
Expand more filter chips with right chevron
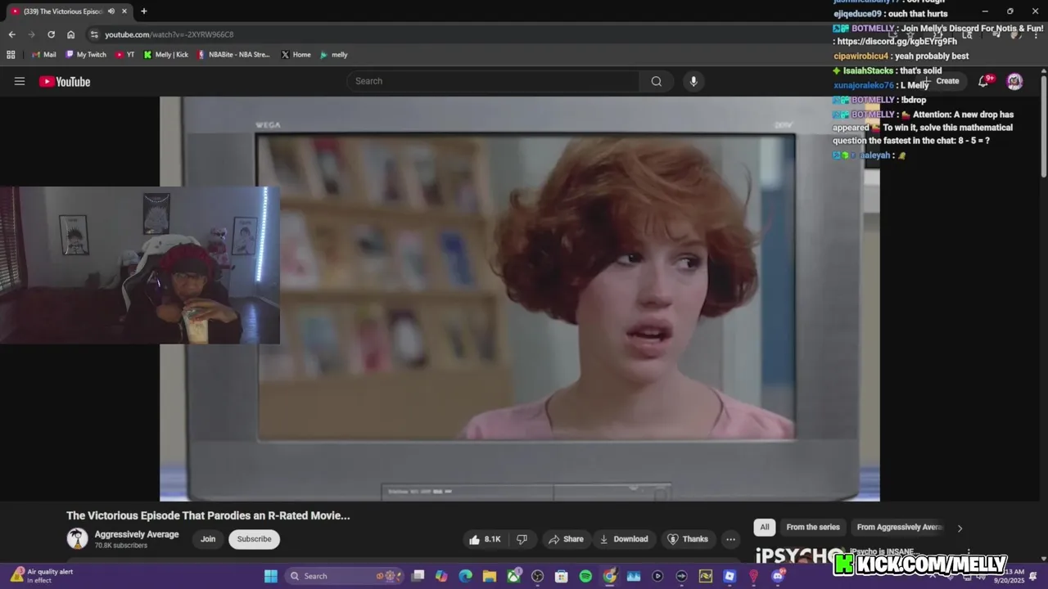(x=960, y=528)
